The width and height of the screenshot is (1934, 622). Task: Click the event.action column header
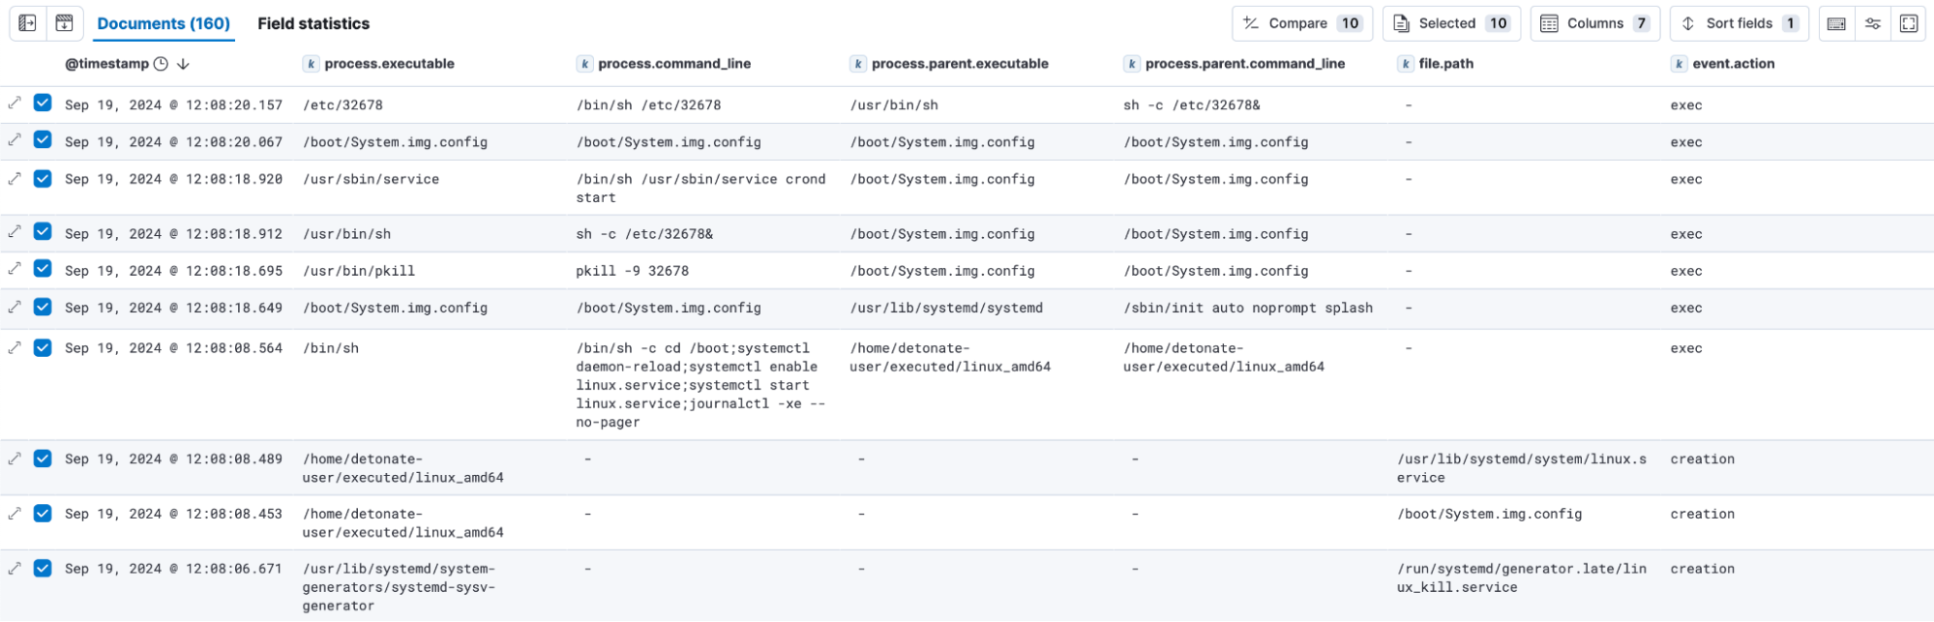pyautogui.click(x=1733, y=64)
